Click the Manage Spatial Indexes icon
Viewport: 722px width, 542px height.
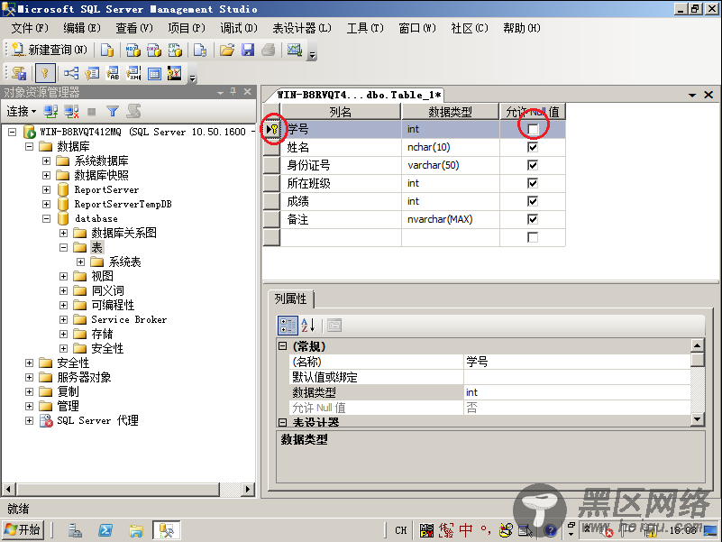175,73
